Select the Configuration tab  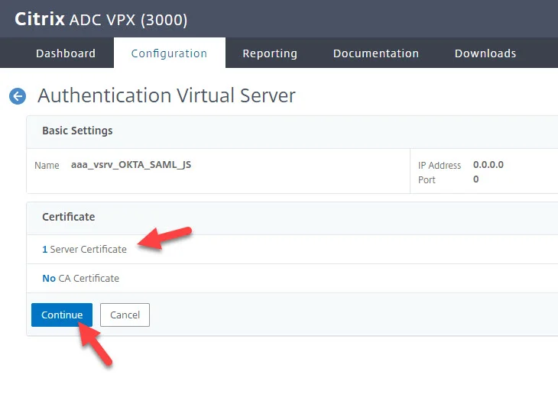point(170,53)
